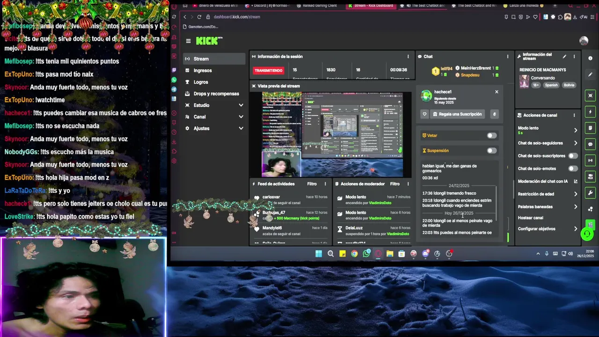Click the lightning bolt icon in right sidebar

tap(590, 112)
